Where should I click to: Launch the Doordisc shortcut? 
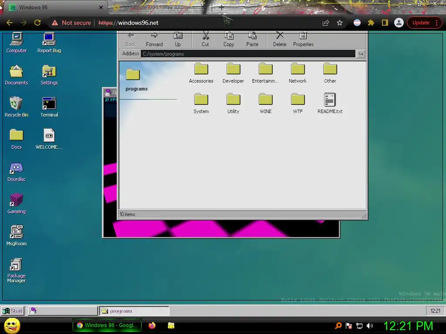[x=16, y=171]
